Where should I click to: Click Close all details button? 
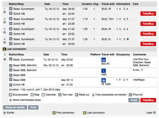point(15,107)
